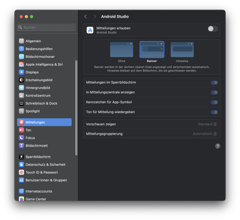Click the Bedienungshilfen accessibility icon
This screenshot has width=240, height=220.
click(x=21, y=49)
